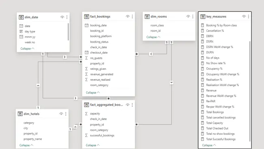The height and width of the screenshot is (149, 264).
Task: Select the day type calculated column icon
Action: [21, 31]
